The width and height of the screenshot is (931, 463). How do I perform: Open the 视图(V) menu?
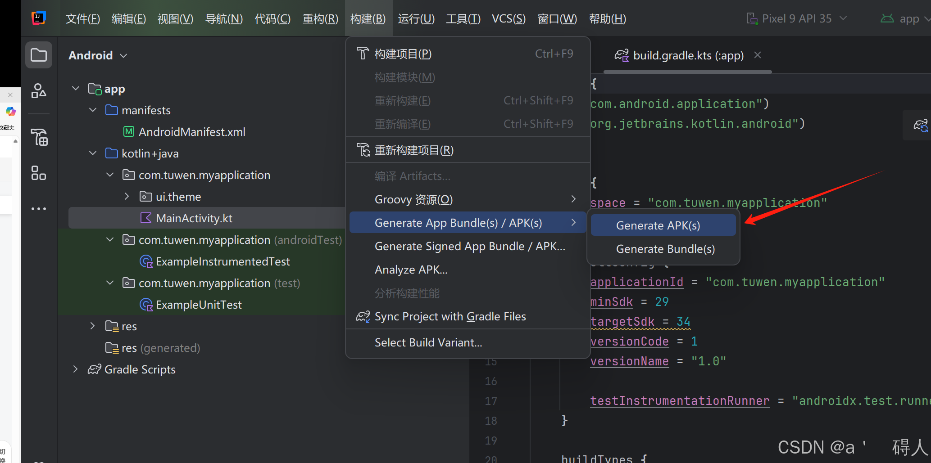175,18
